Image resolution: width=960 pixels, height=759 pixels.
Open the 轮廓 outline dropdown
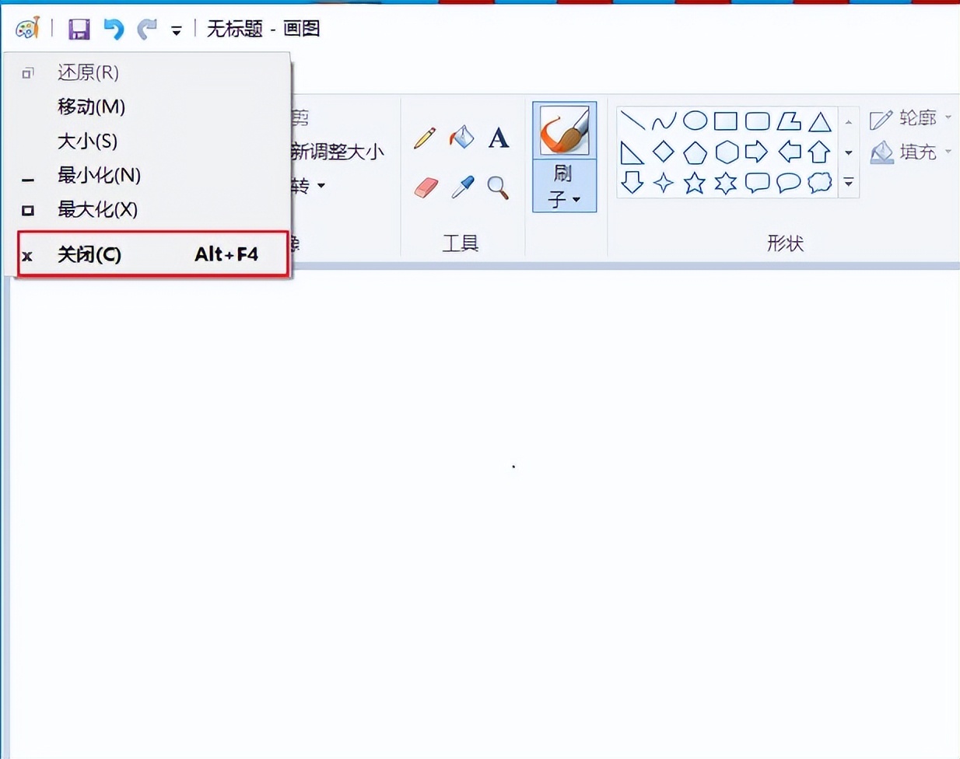[x=910, y=118]
